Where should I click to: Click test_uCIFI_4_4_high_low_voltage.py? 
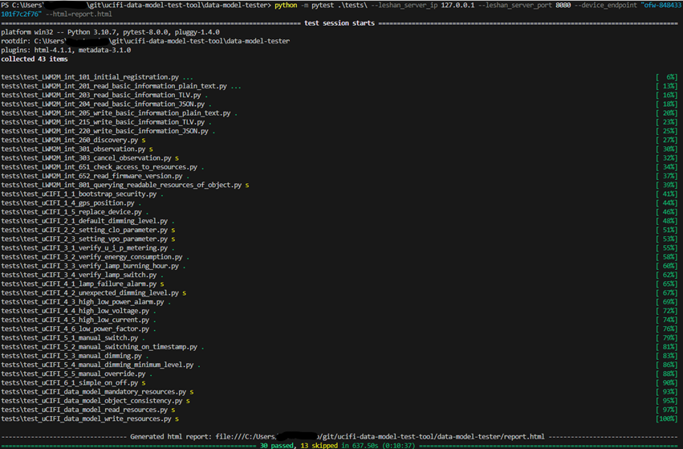coord(75,311)
